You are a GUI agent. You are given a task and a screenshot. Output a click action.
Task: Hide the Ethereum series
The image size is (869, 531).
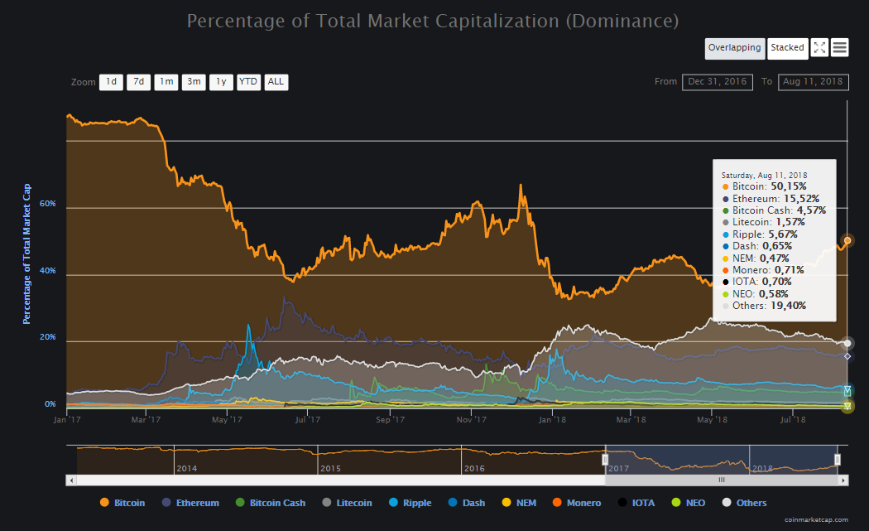coord(191,503)
